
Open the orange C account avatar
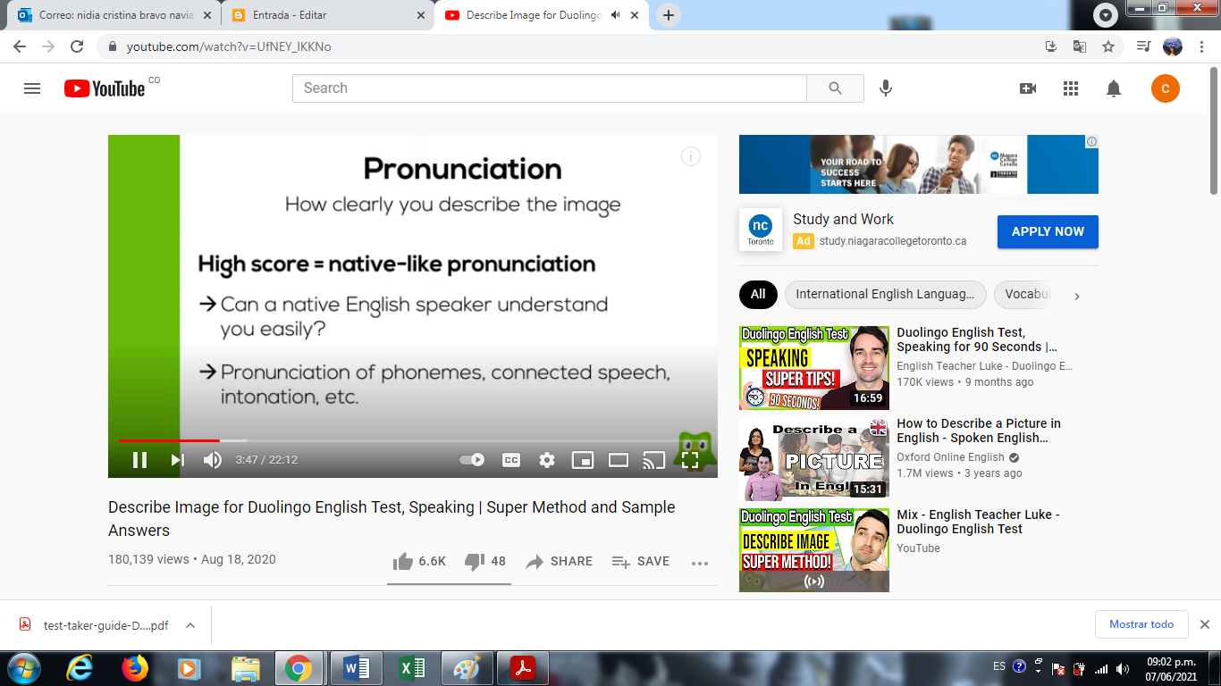coord(1166,88)
